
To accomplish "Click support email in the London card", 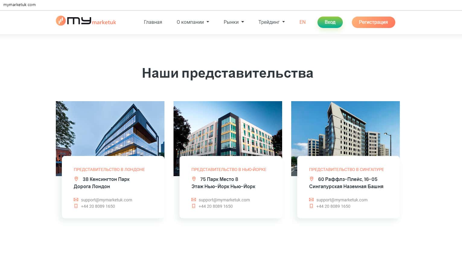I will (107, 200).
